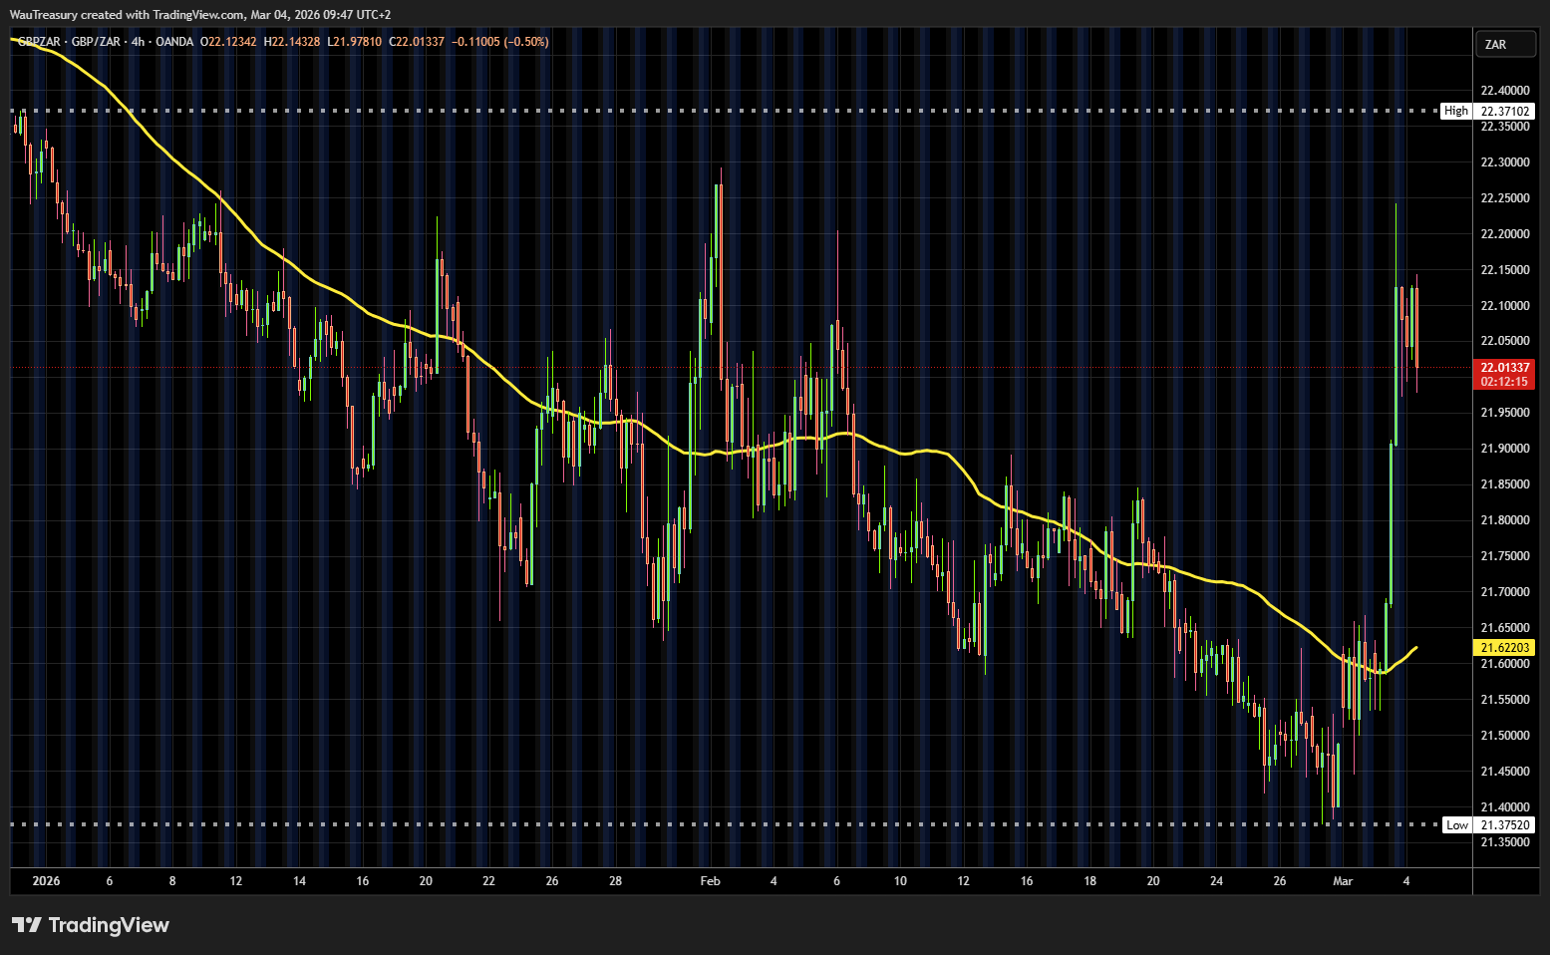Click the low value L21.97810
1550x955 pixels.
tap(354, 42)
